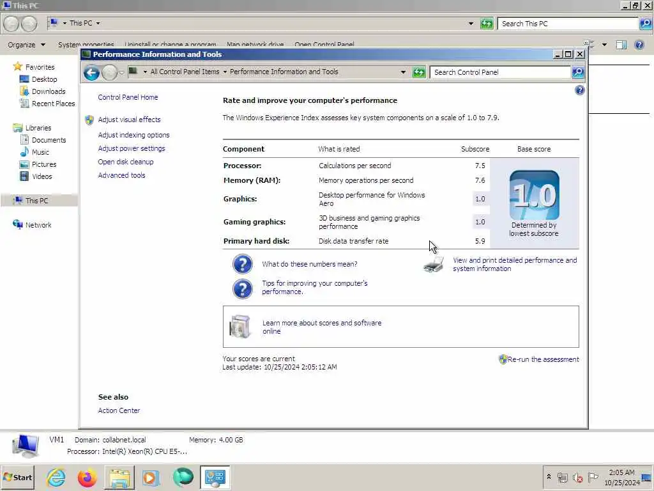The height and width of the screenshot is (491, 654).
Task: Select Pictures library
Action: point(38,164)
